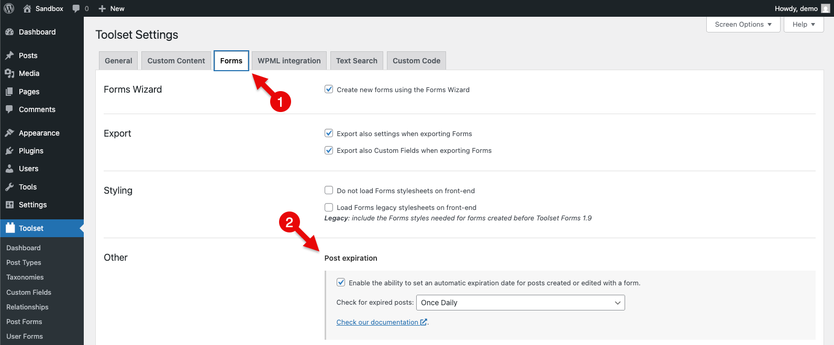Screen dimensions: 834x345
Task: Open the Toolset menu item
Action: (x=42, y=228)
